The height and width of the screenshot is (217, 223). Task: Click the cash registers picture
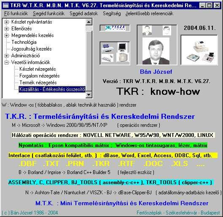[199, 50]
